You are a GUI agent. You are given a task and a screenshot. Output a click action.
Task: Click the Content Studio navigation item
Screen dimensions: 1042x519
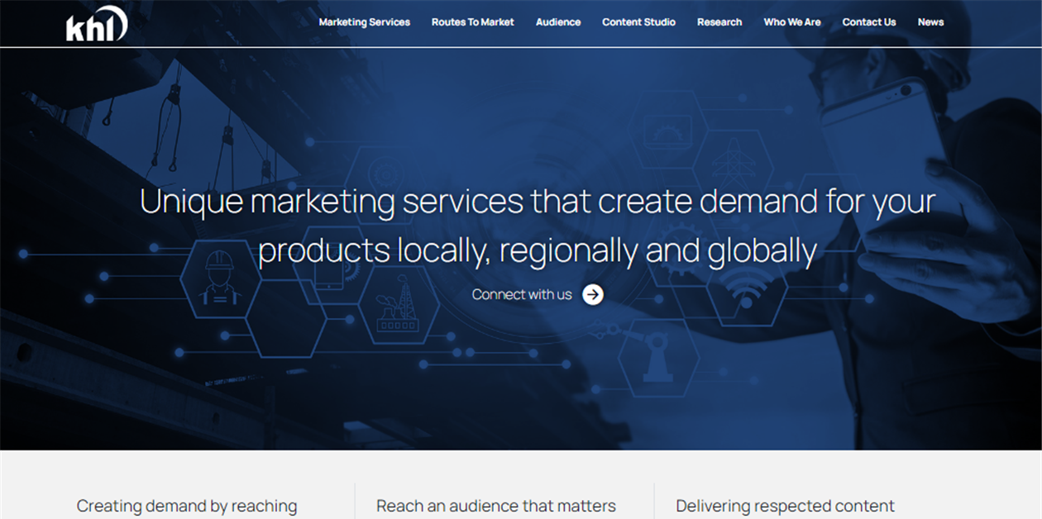tap(638, 22)
